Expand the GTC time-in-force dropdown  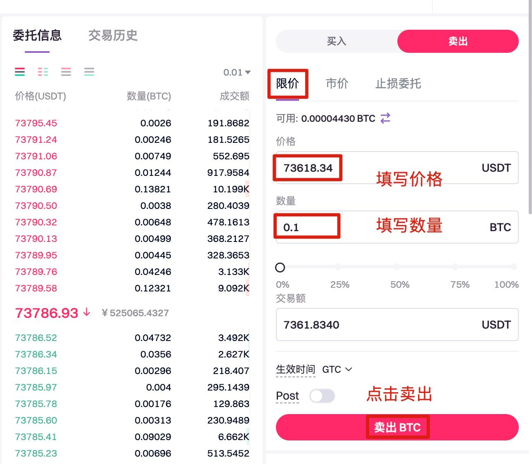point(337,369)
